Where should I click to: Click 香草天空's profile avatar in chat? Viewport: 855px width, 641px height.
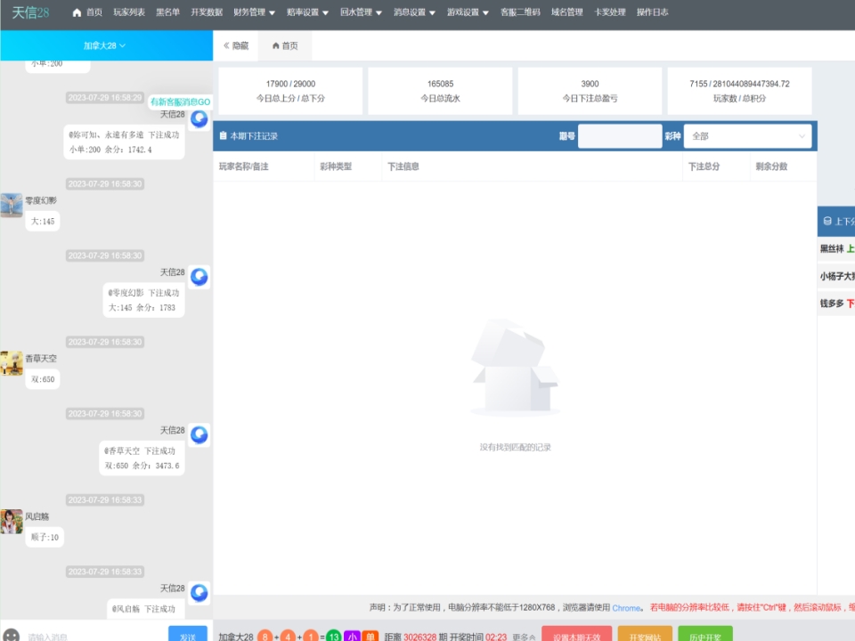click(11, 363)
